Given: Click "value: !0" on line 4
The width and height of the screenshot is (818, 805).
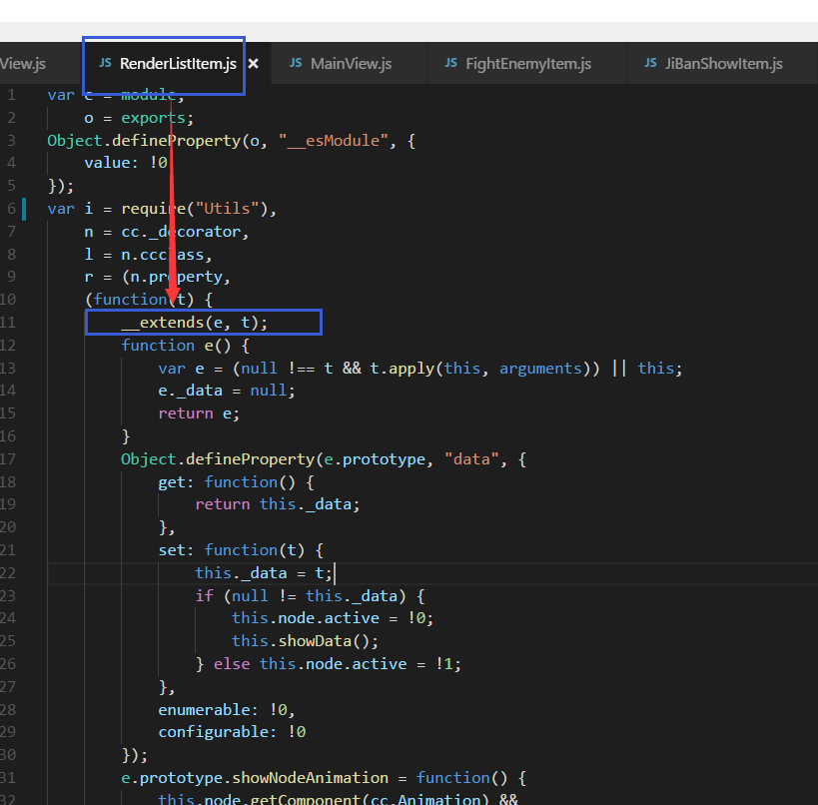Looking at the screenshot, I should 126,163.
